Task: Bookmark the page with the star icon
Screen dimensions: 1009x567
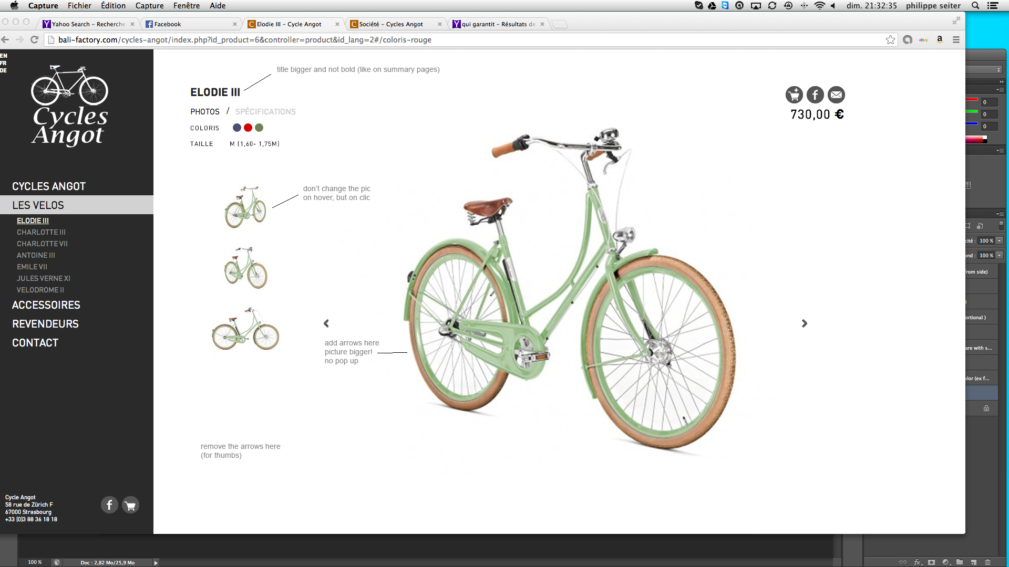Action: click(890, 40)
